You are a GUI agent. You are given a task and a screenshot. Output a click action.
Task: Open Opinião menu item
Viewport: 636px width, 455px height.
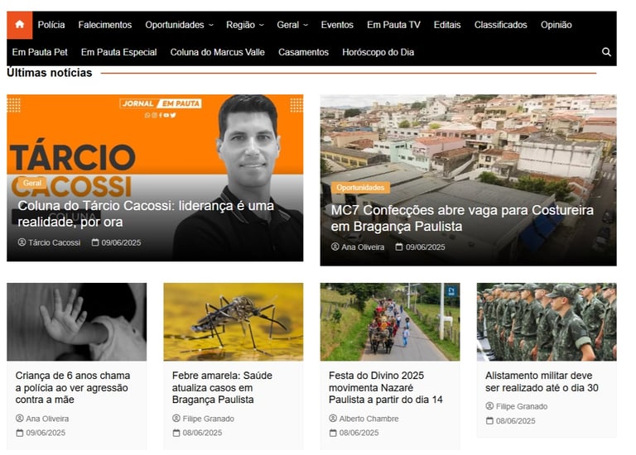556,25
